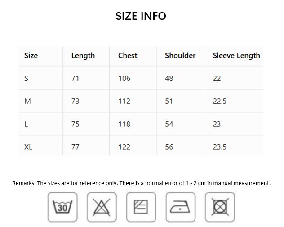Click the shoulder value 51
Viewport: 284px width, 227px height.
169,101
